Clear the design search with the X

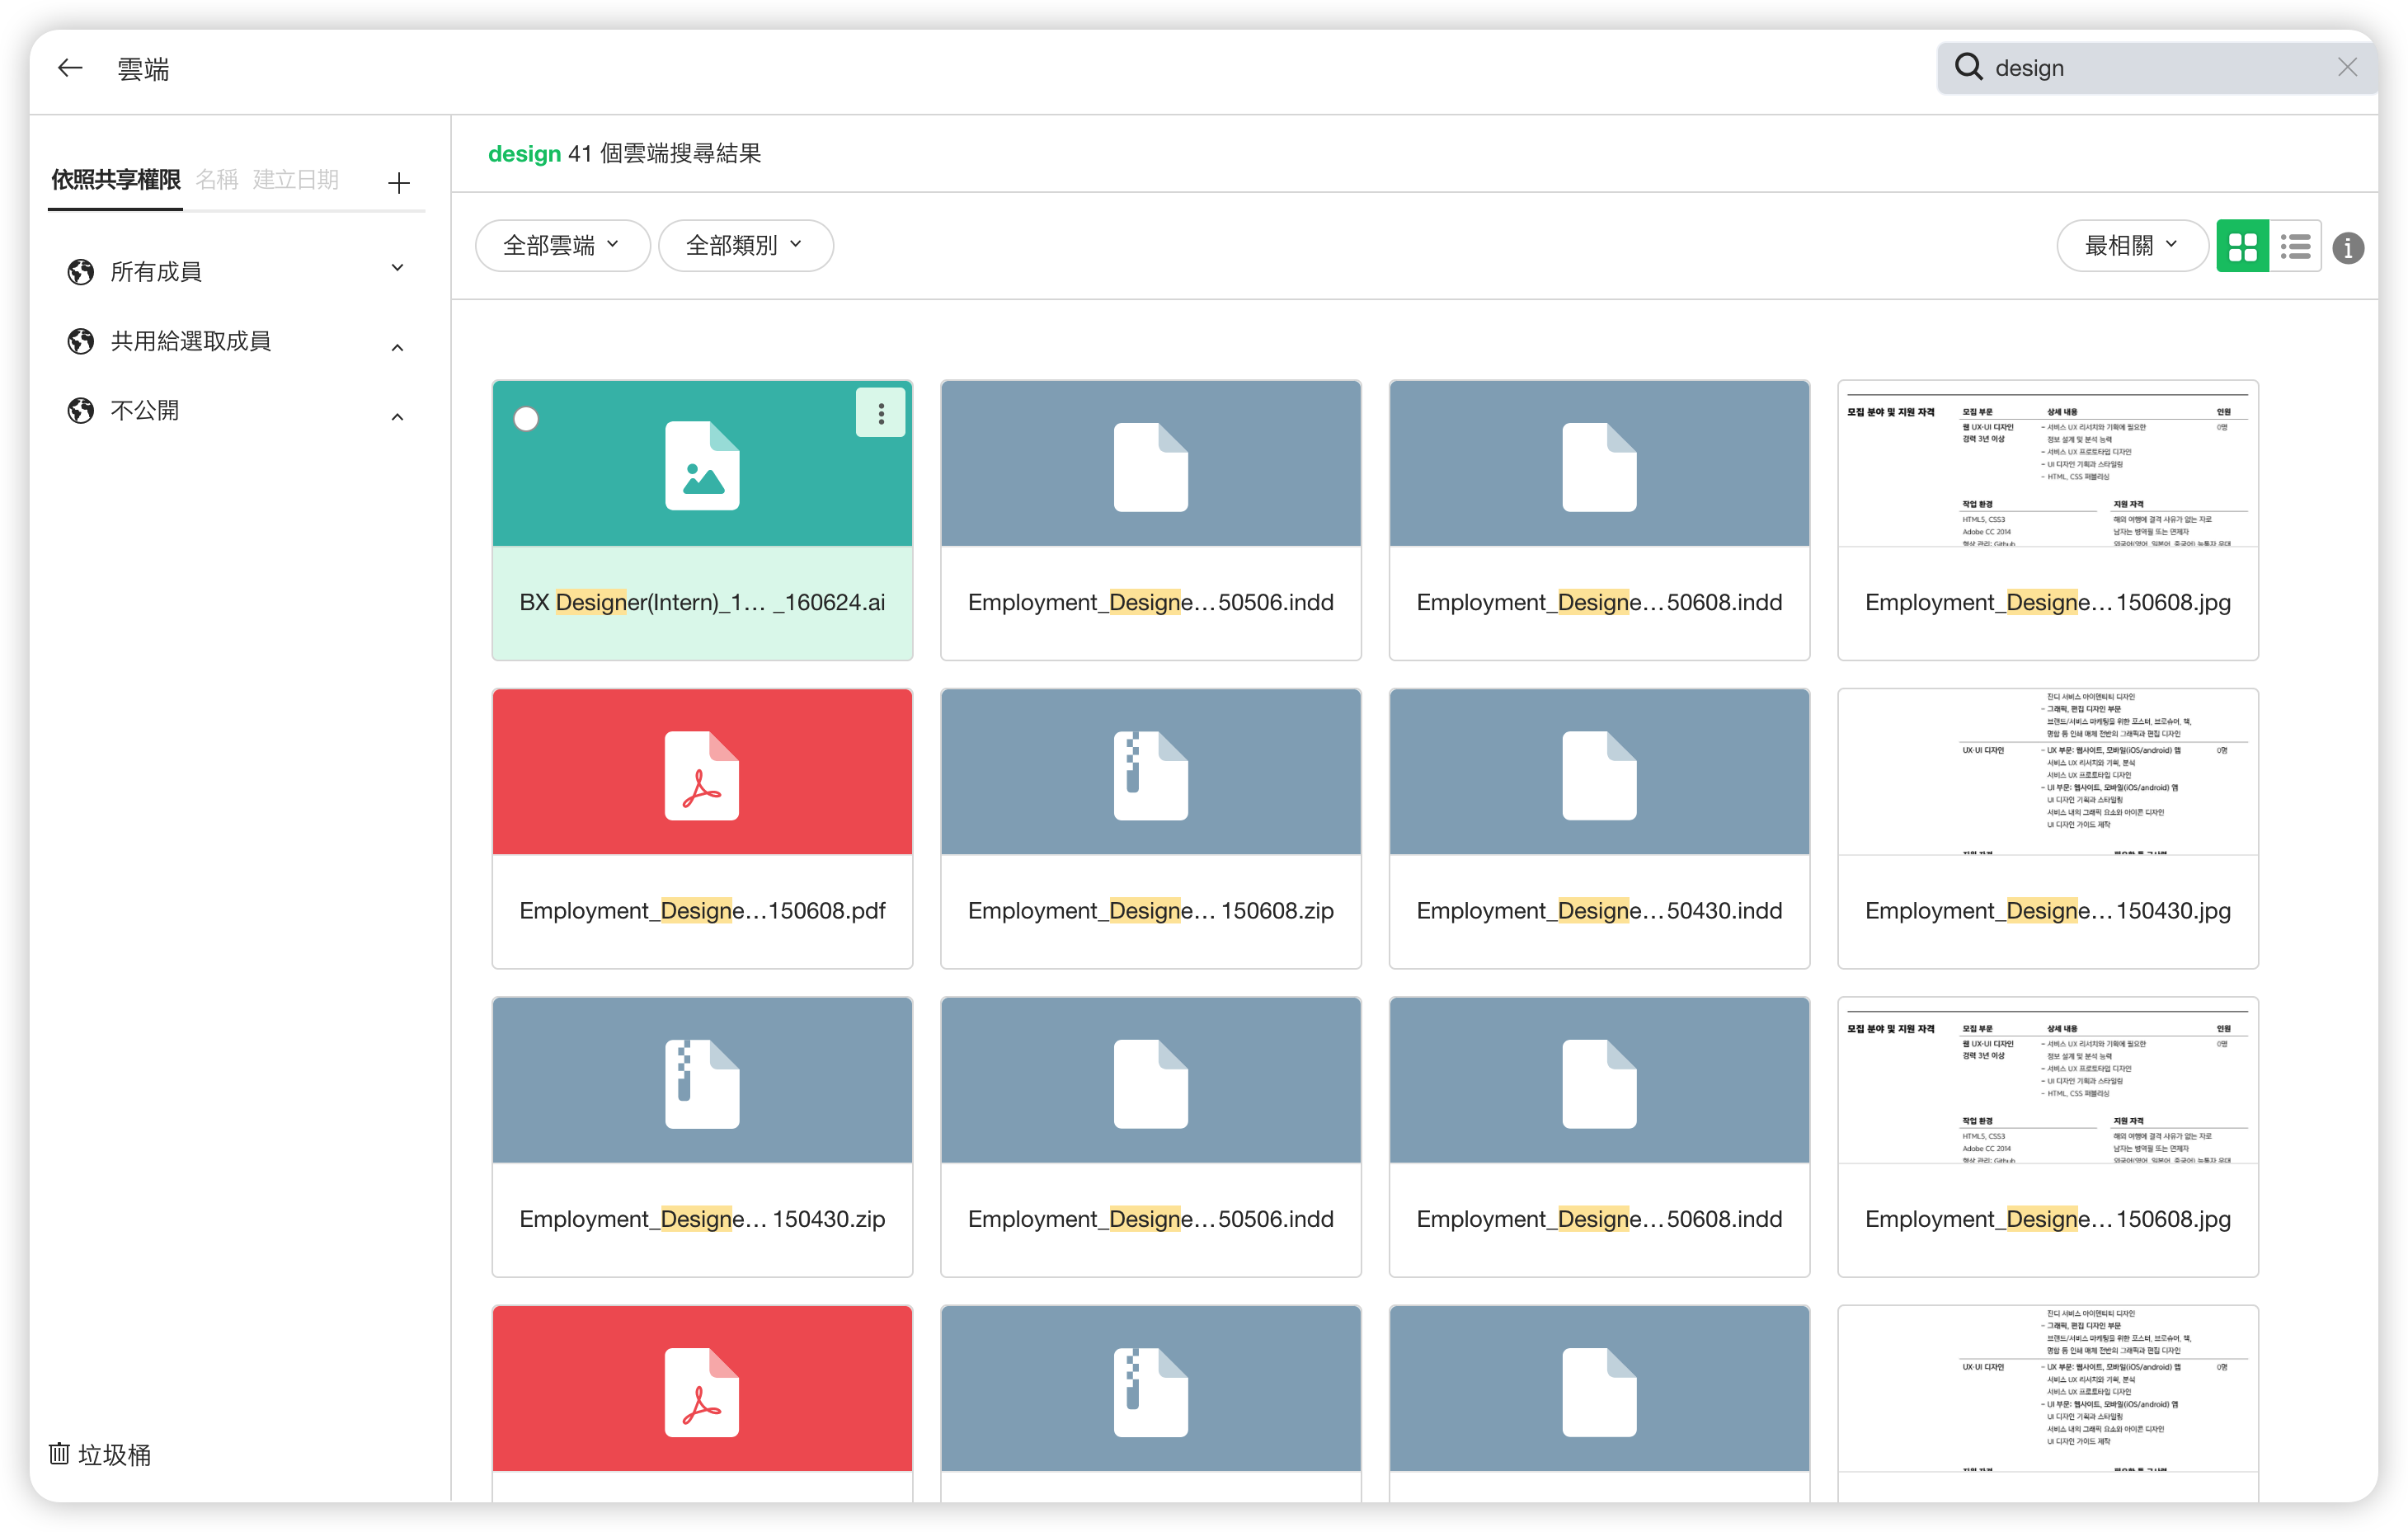[2347, 67]
